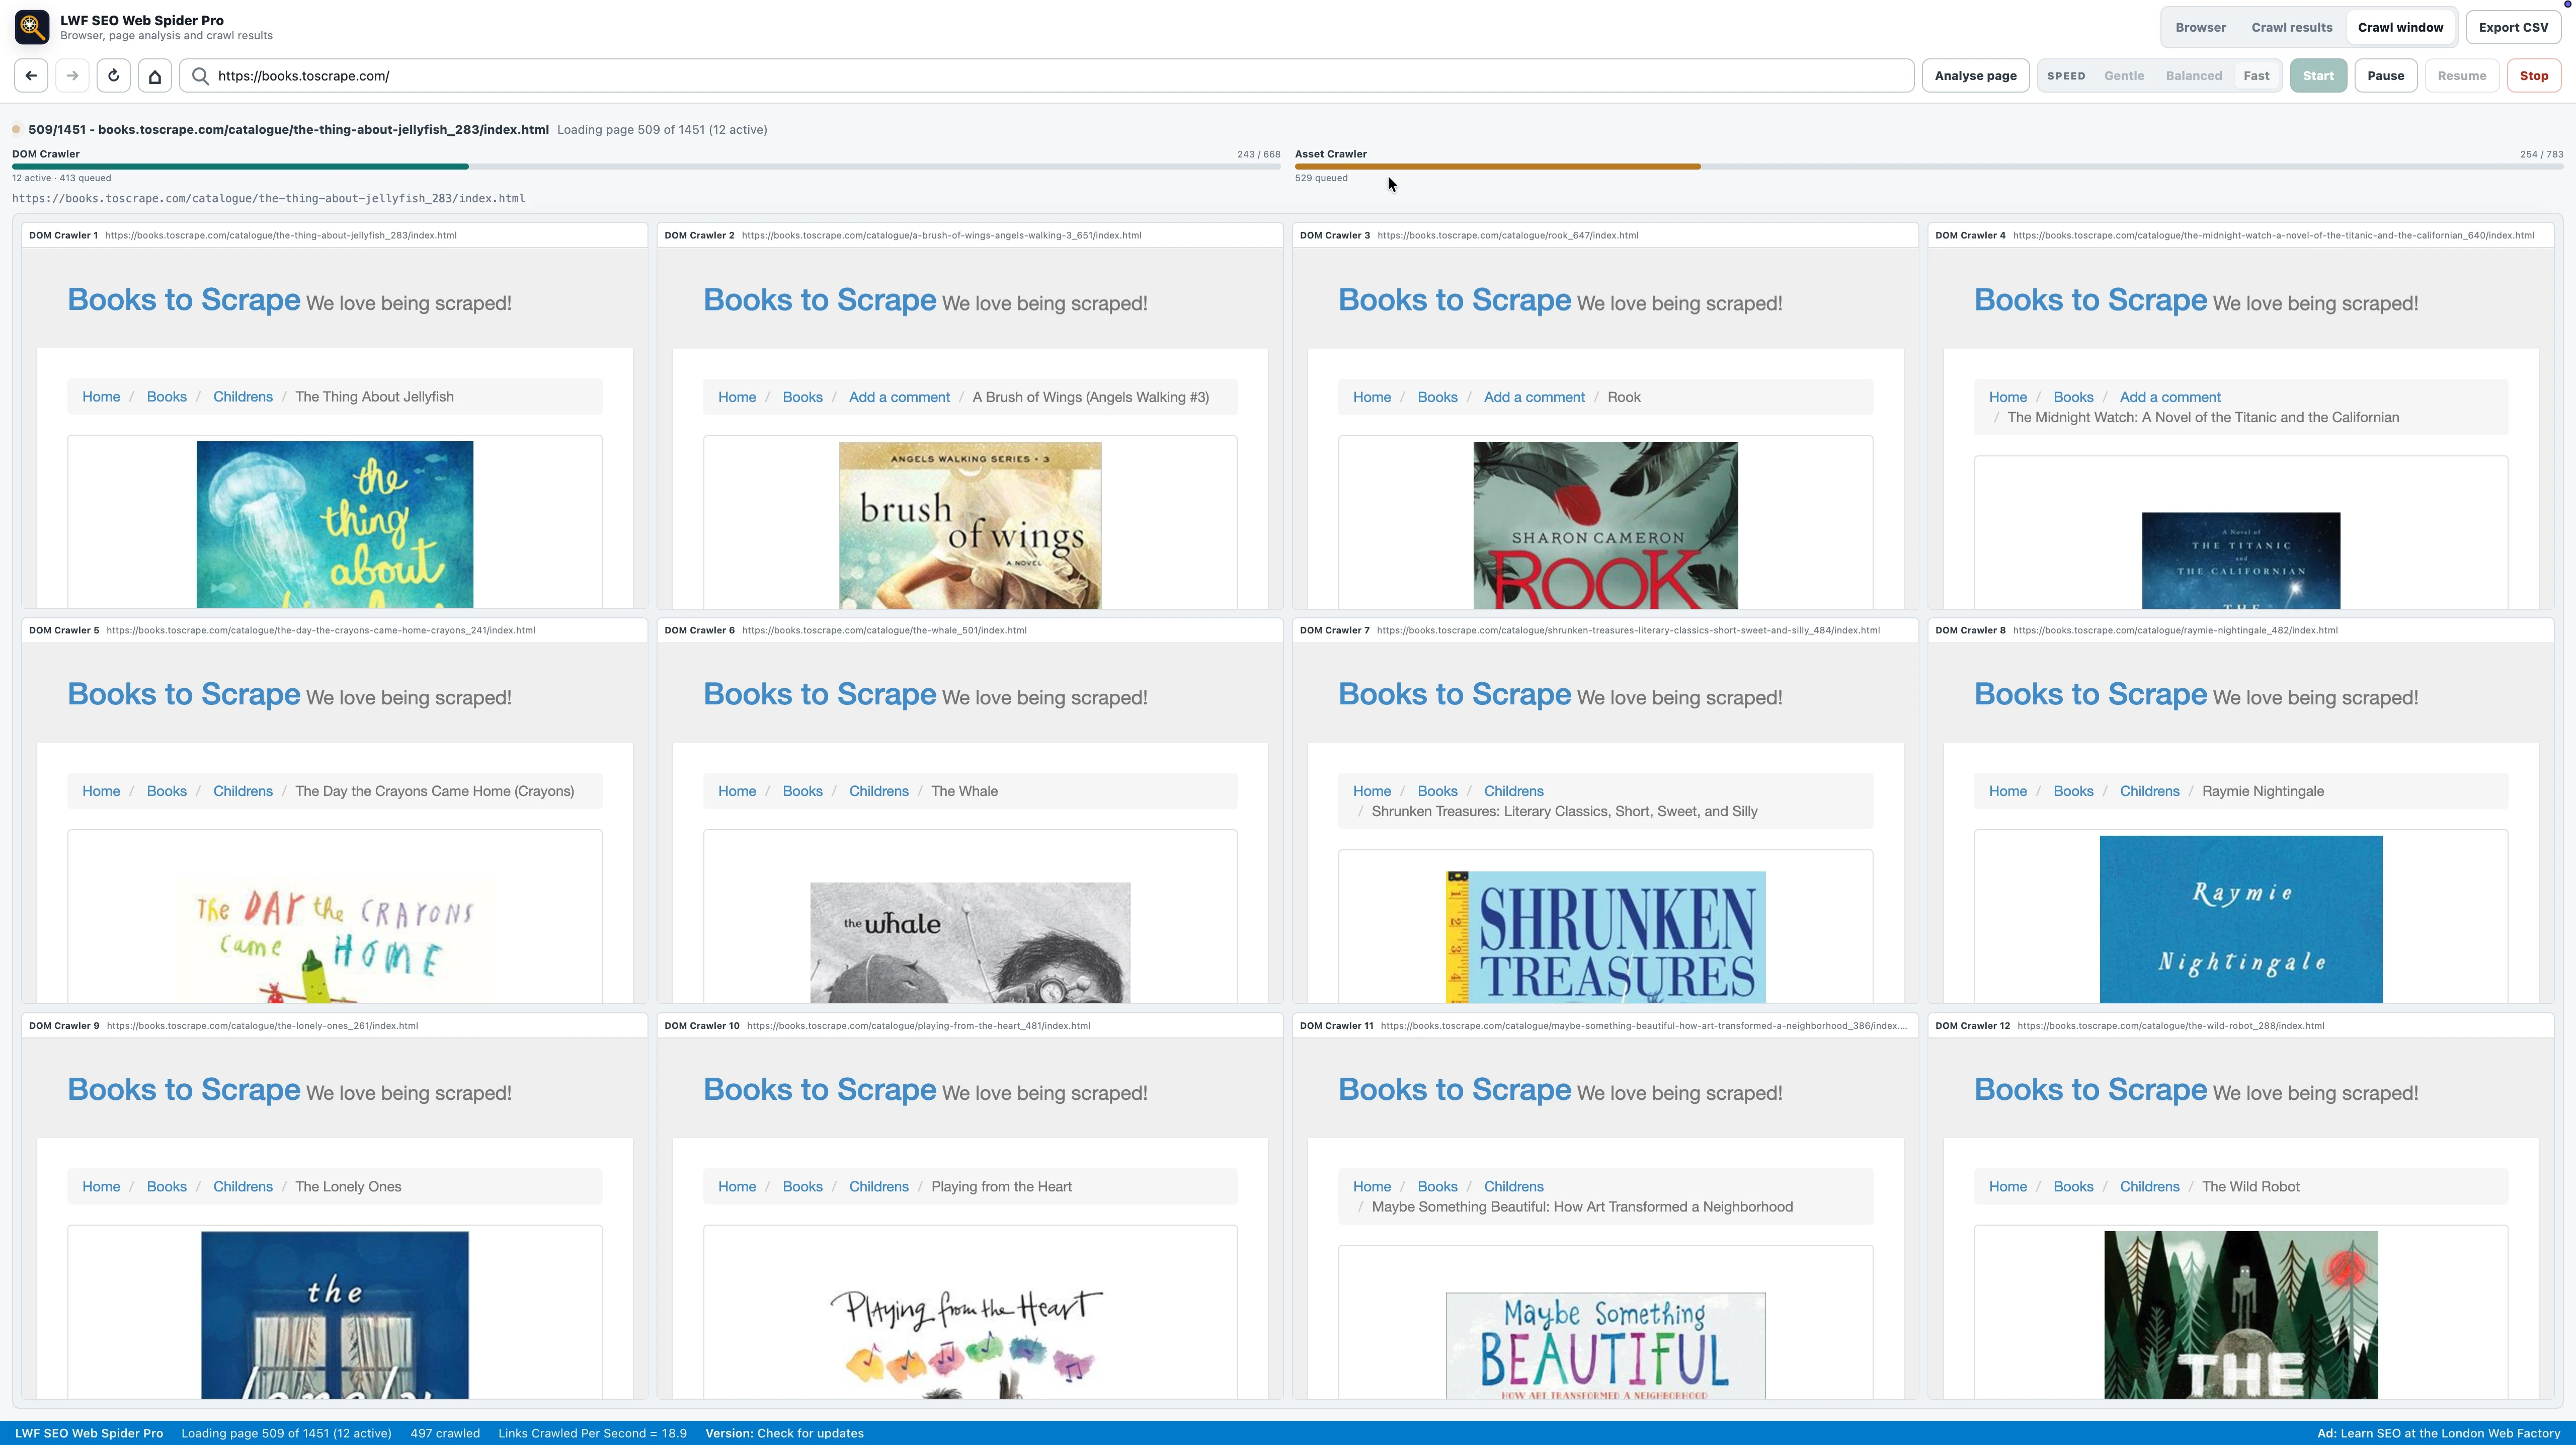Click Books link in Crayons Came Home pane
Viewport: 2576px width, 1445px height.
pyautogui.click(x=166, y=791)
